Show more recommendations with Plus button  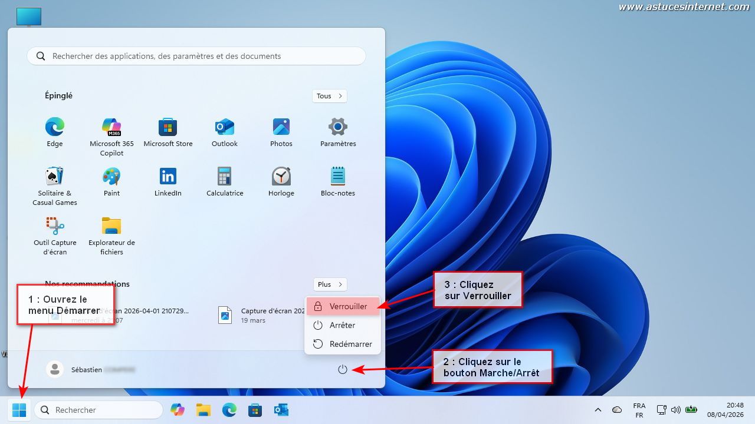coord(330,284)
